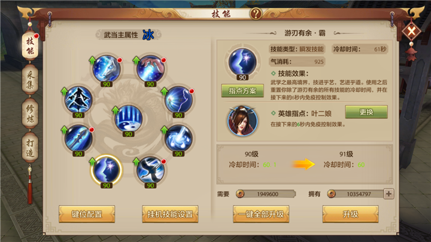Click the plus button to add coins
This screenshot has width=431, height=242.
(x=388, y=194)
